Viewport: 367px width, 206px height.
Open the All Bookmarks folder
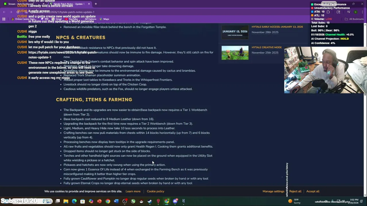[x=354, y=19]
